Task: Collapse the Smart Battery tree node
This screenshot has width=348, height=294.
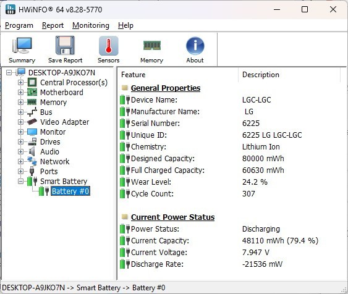Action: (20, 181)
